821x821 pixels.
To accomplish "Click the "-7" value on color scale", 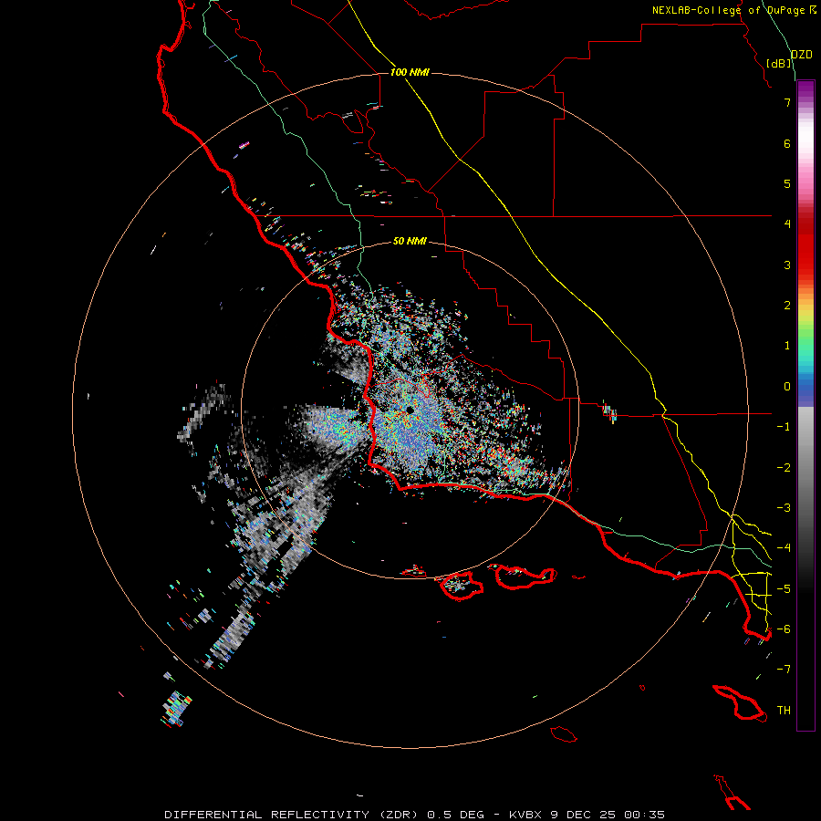I will (x=784, y=670).
